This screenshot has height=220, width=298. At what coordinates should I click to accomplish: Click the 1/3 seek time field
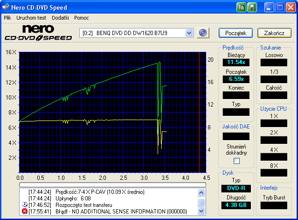274,79
